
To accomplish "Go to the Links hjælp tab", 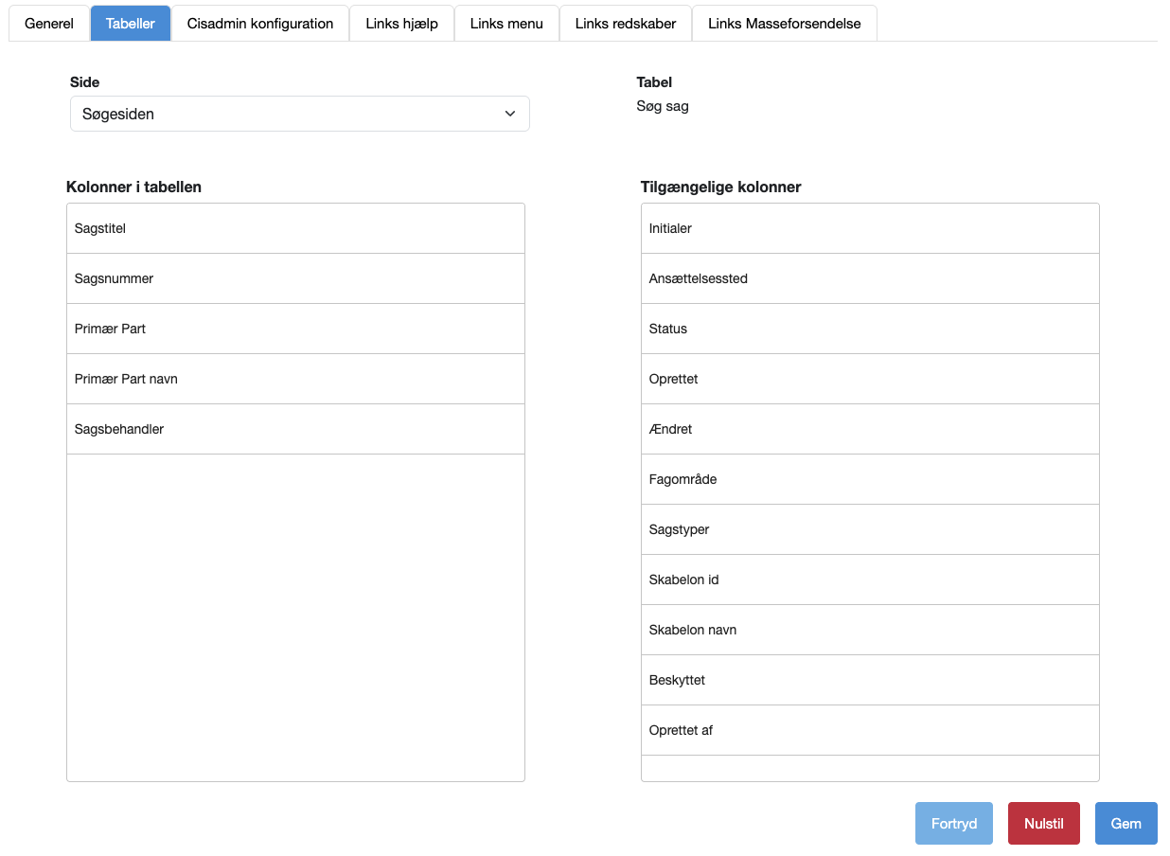I will pyautogui.click(x=401, y=24).
